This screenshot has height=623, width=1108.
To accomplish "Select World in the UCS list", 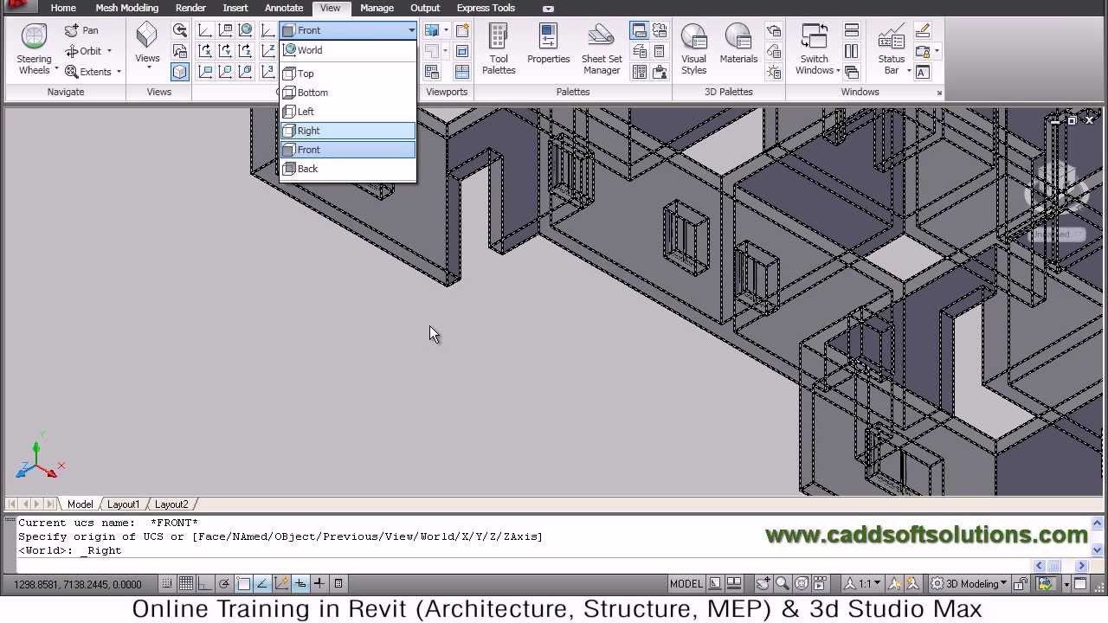I will 348,50.
